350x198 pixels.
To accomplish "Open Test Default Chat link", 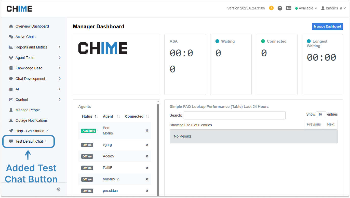I will pos(31,141).
